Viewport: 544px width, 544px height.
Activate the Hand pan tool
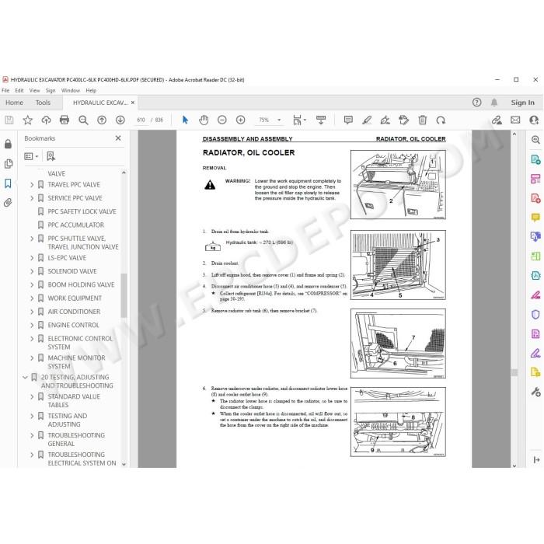coord(204,120)
